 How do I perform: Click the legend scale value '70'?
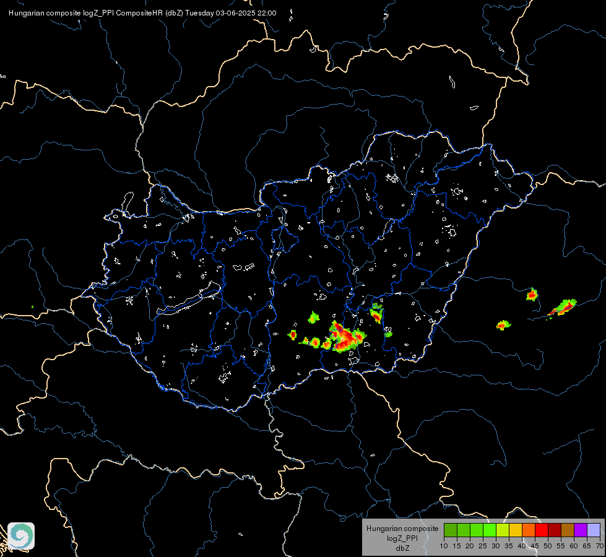click(x=599, y=546)
